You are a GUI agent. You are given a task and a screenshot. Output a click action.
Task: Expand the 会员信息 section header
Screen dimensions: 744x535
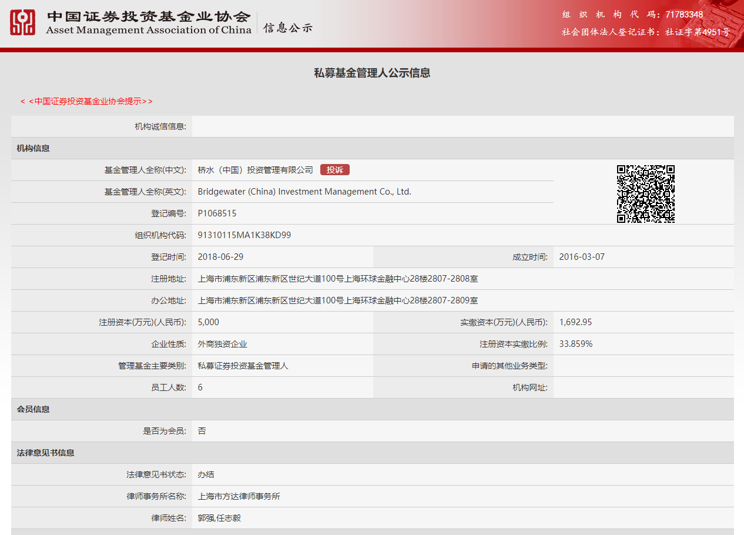(x=32, y=409)
